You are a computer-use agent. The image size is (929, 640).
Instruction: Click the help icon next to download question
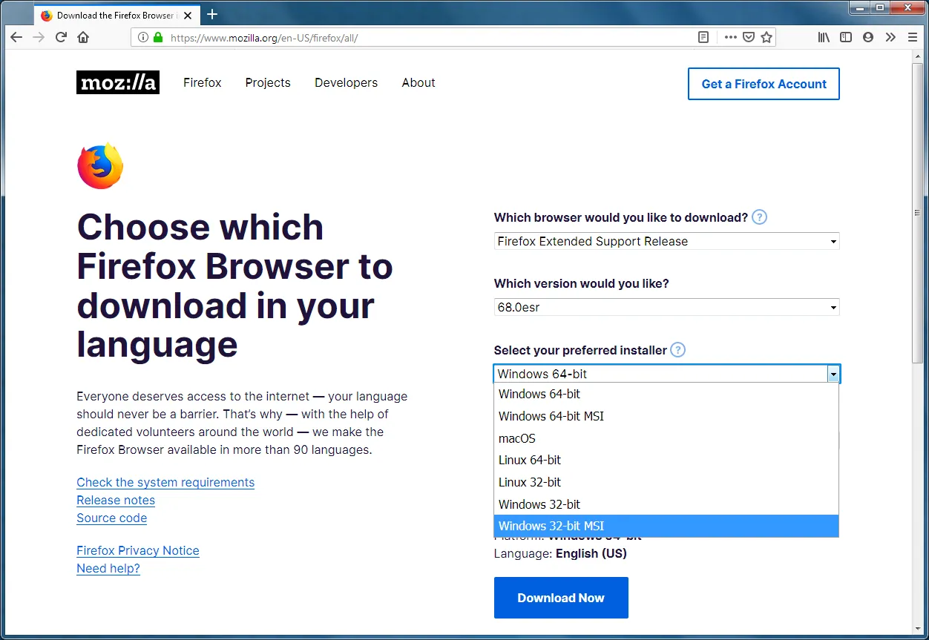[759, 217]
